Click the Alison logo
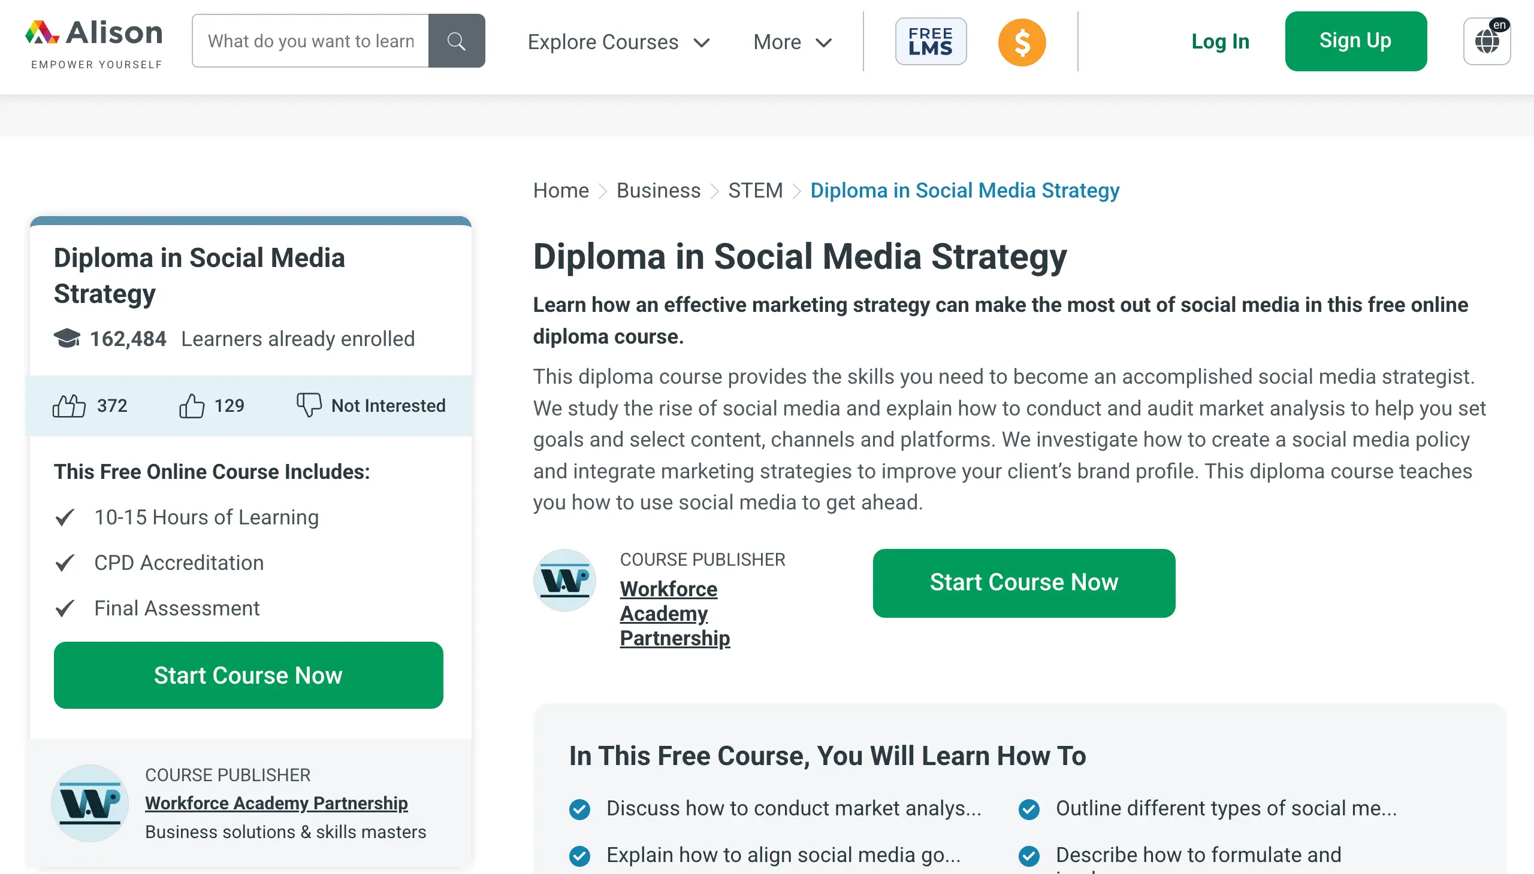 [94, 42]
